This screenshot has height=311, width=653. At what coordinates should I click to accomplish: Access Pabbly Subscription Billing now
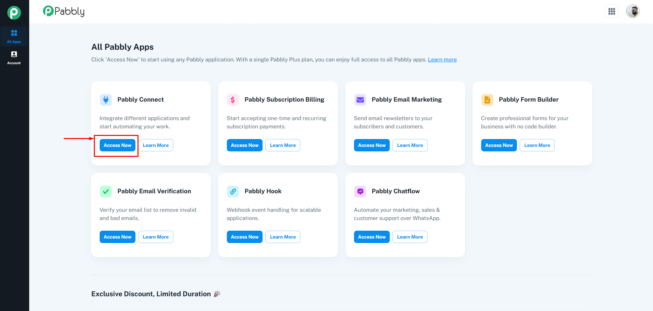(x=245, y=145)
